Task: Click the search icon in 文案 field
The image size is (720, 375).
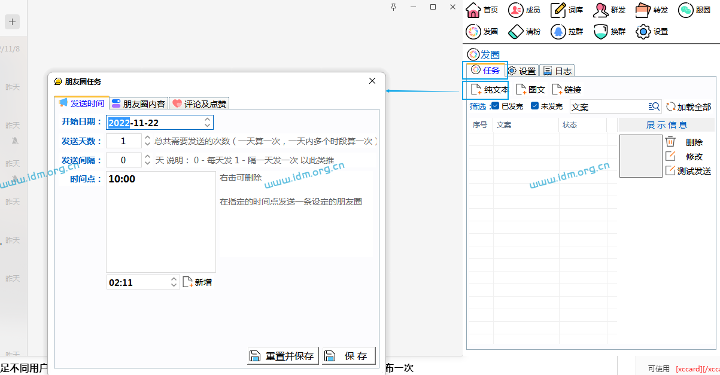Action: pyautogui.click(x=654, y=106)
